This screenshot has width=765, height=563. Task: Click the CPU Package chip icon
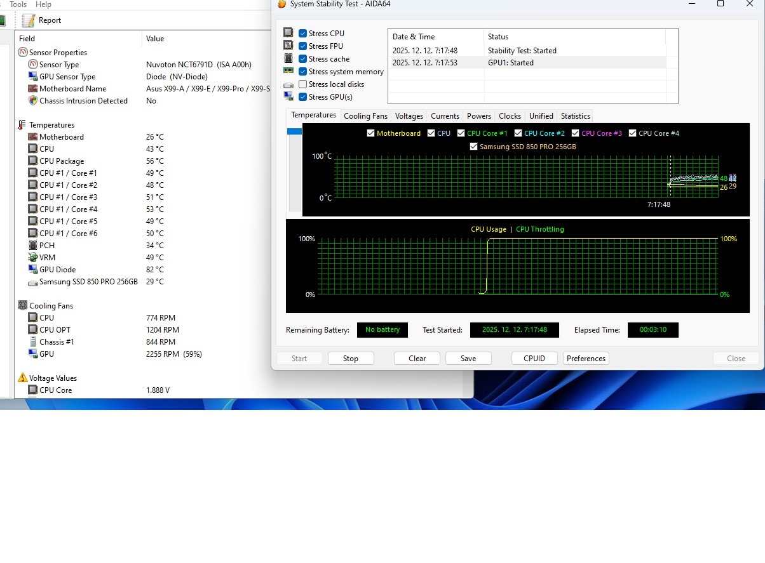coord(33,161)
